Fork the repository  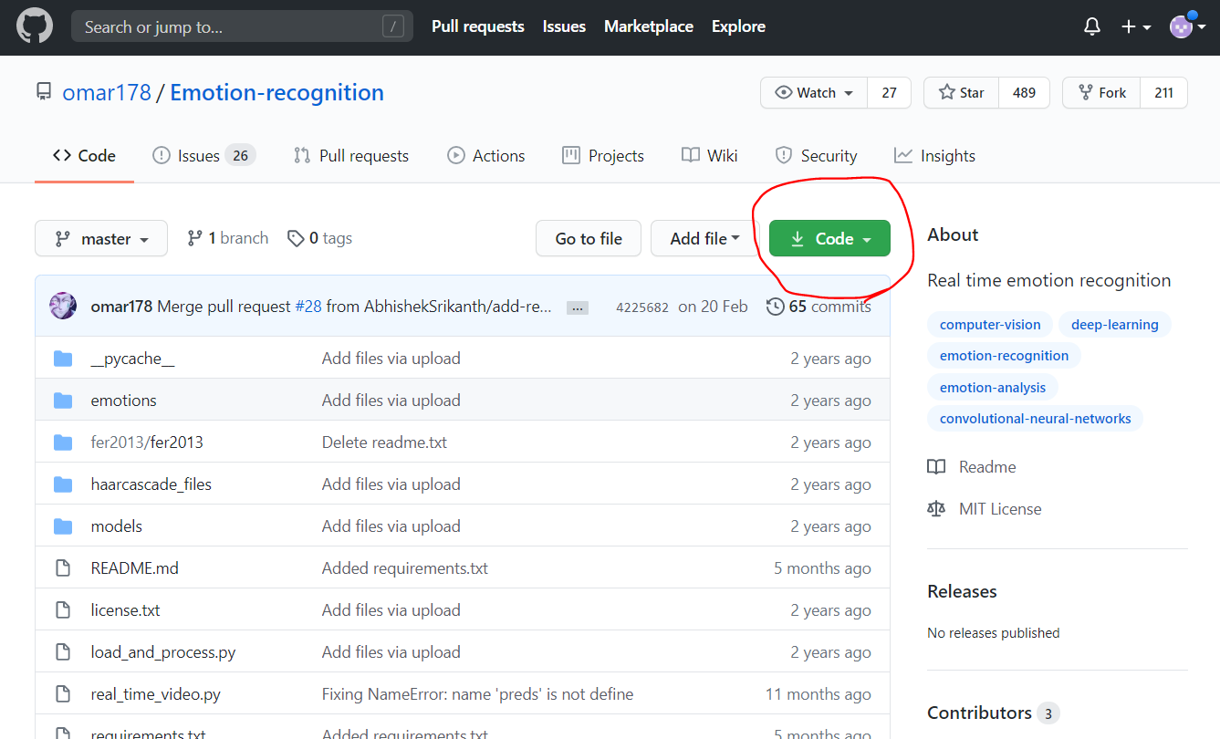click(1101, 93)
